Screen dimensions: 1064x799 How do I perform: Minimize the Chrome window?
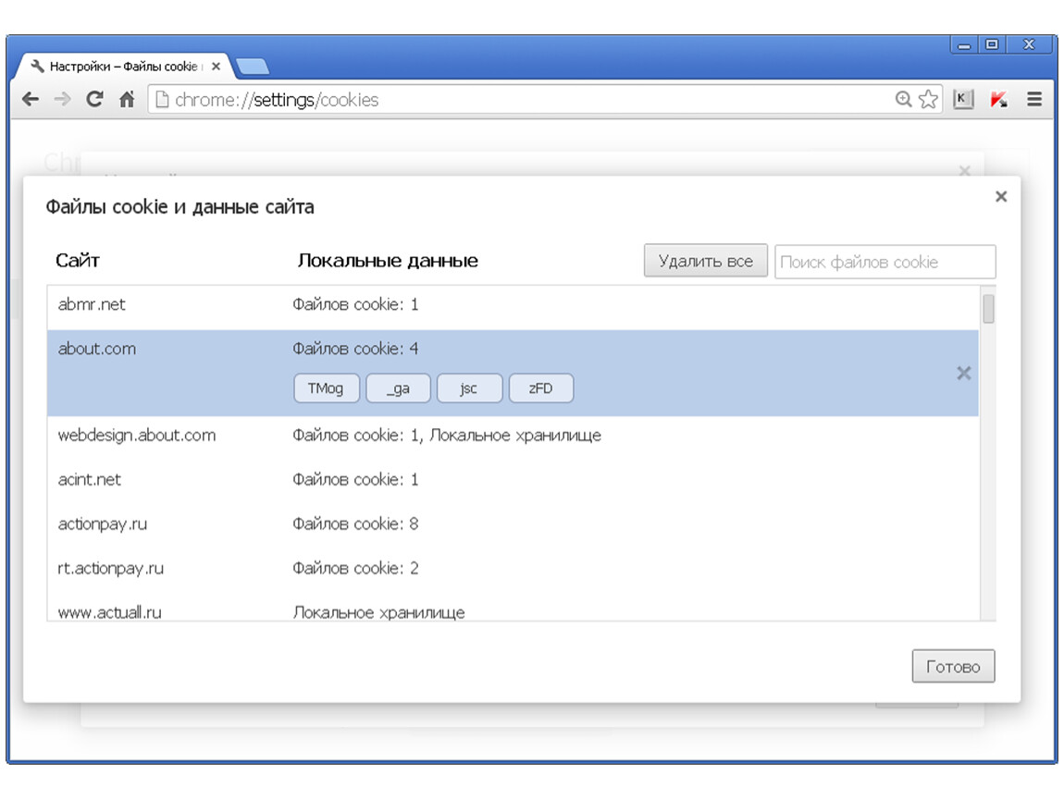point(964,44)
